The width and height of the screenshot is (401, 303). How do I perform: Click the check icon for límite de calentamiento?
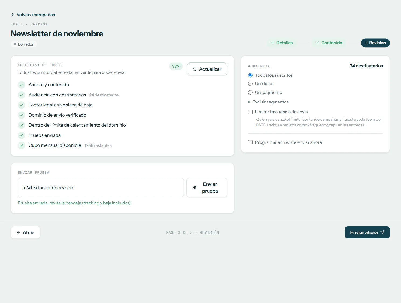21,125
